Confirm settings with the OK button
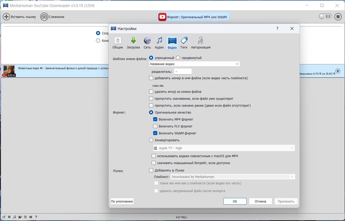Image resolution: width=345 pixels, height=221 pixels. [235, 202]
